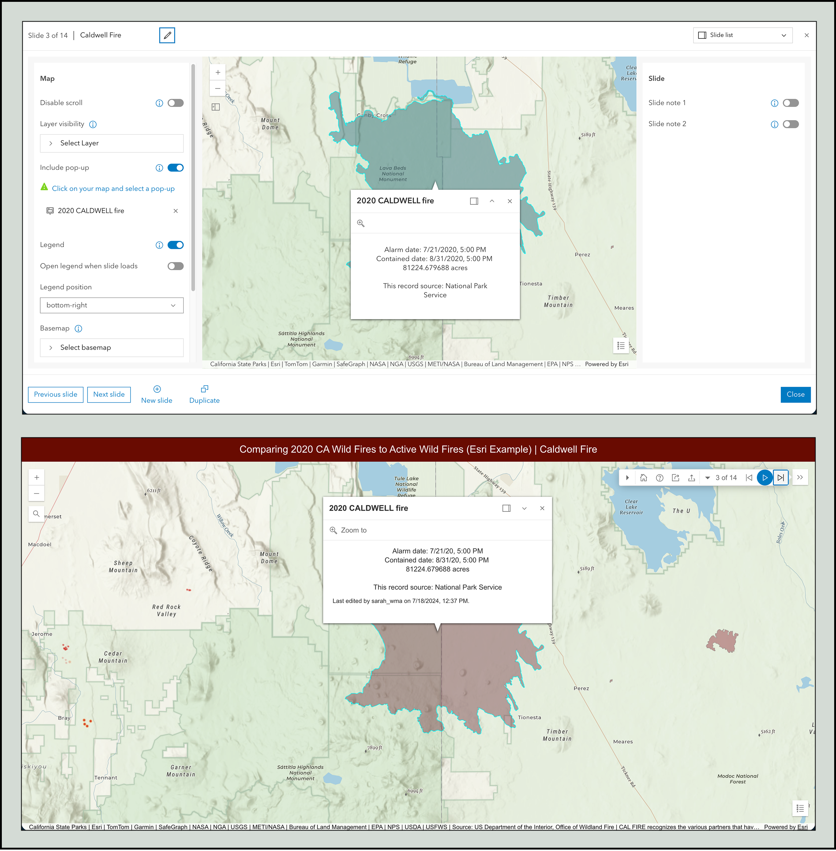Click the pencil icon to edit slide title
The image size is (836, 851).
(x=167, y=35)
